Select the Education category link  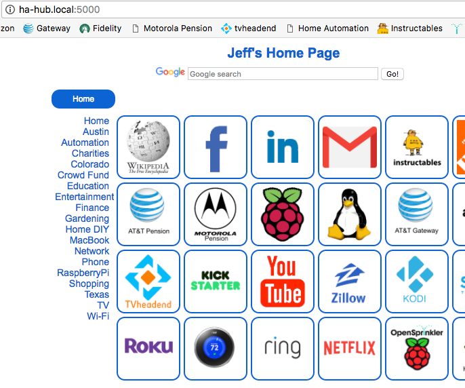pos(88,186)
